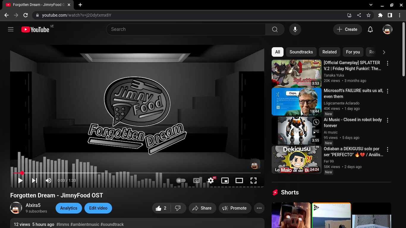
Task: Click the Edit video button
Action: [x=98, y=208]
